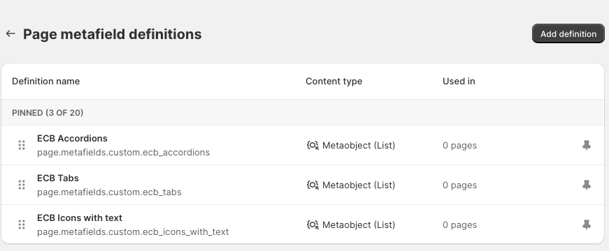Image resolution: width=609 pixels, height=251 pixels.
Task: Click metaobject icon in ECB Icons with text row
Action: [313, 225]
